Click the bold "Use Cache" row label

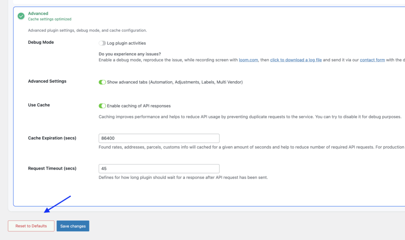[x=39, y=105]
